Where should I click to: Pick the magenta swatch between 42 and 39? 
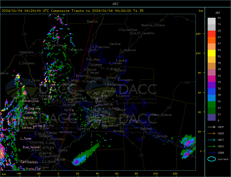pyautogui.click(x=211, y=79)
